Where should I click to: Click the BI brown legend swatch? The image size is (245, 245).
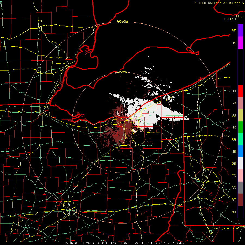point(240,200)
